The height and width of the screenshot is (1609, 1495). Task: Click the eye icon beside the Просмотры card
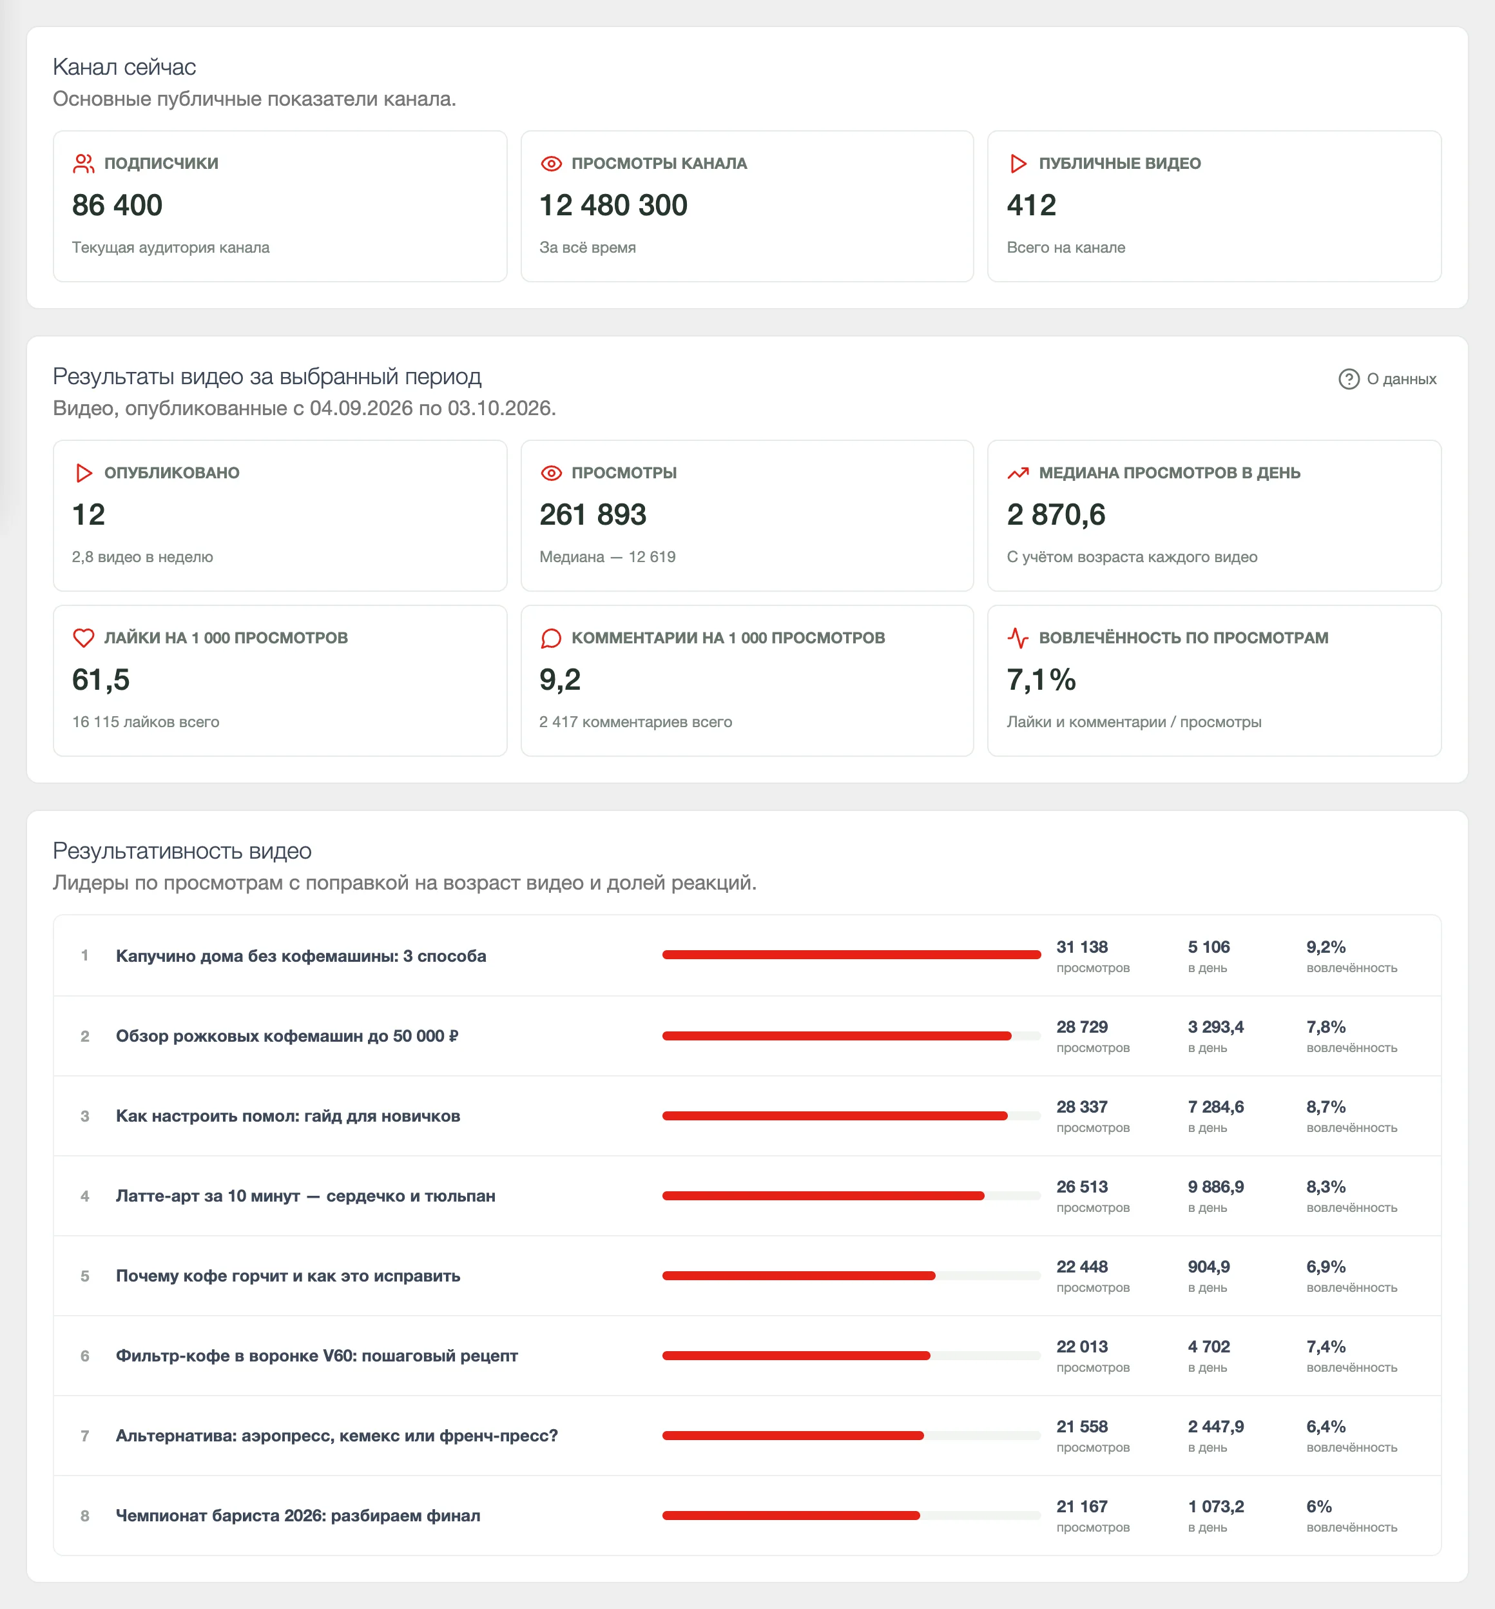pyautogui.click(x=551, y=473)
